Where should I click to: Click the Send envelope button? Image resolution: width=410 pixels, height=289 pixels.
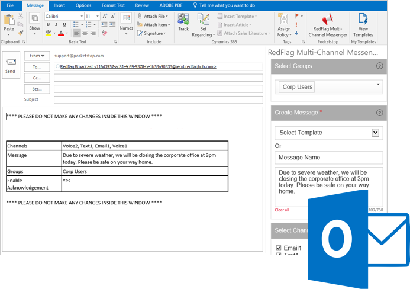[x=10, y=65]
